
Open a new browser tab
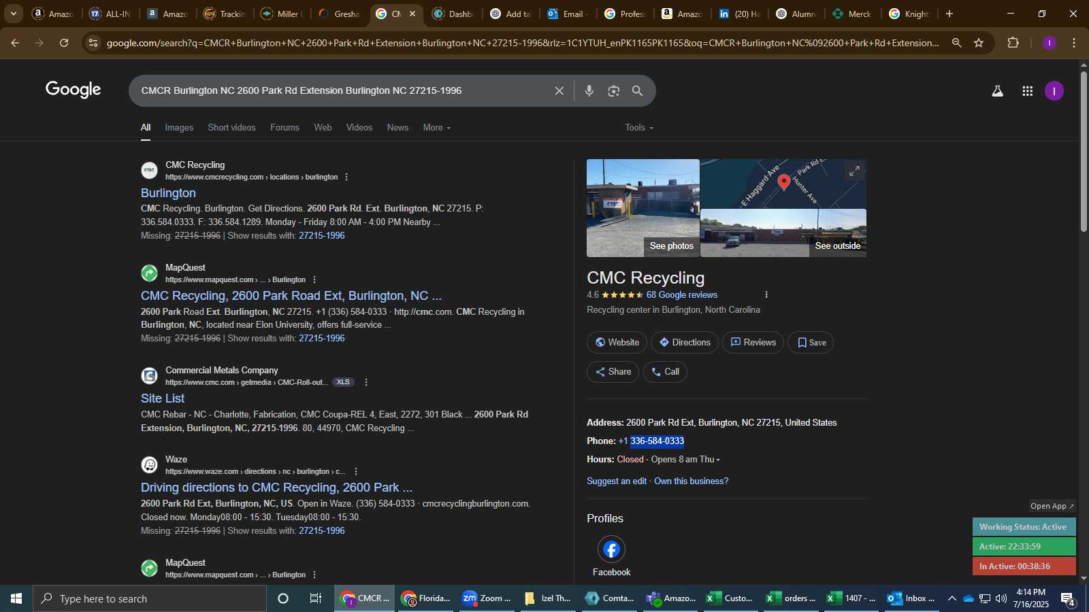pos(949,14)
